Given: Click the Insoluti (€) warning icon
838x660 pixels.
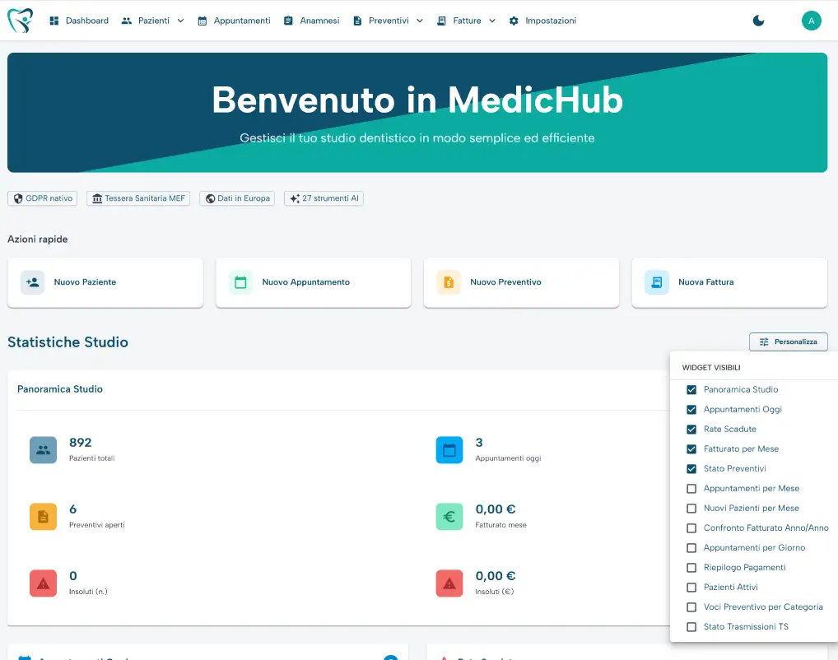Looking at the screenshot, I should [x=449, y=583].
